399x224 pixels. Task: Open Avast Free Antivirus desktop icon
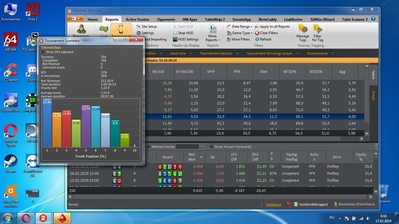pyautogui.click(x=11, y=196)
